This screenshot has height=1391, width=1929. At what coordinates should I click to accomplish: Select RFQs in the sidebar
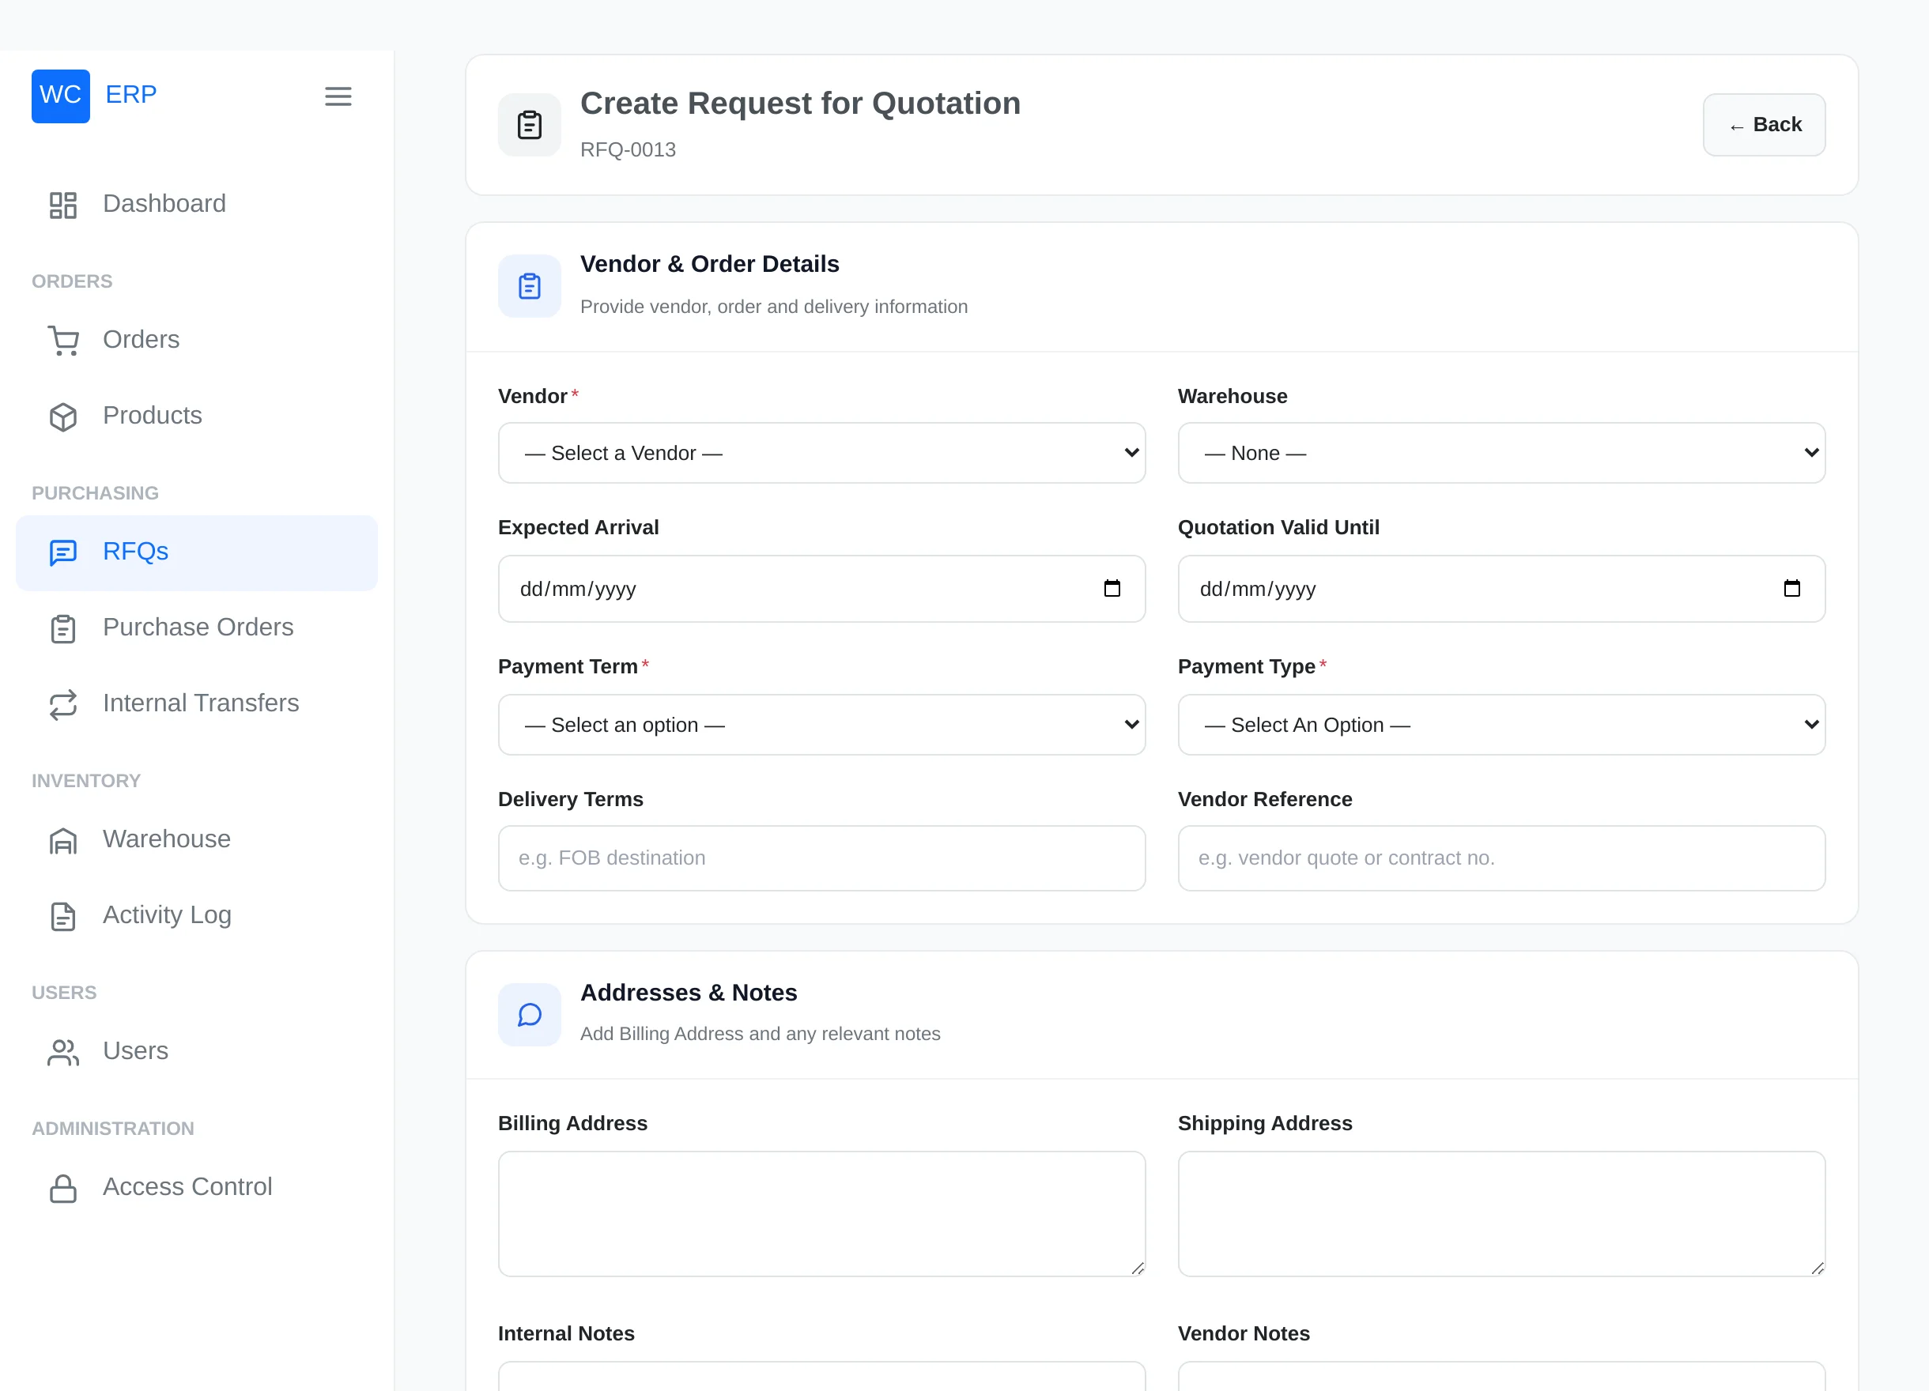click(x=197, y=552)
